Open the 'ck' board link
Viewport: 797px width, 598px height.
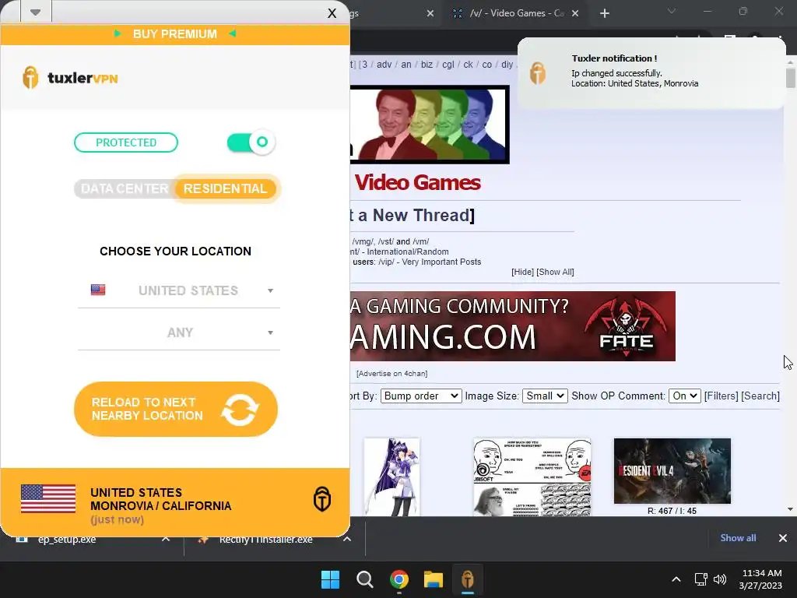click(468, 65)
